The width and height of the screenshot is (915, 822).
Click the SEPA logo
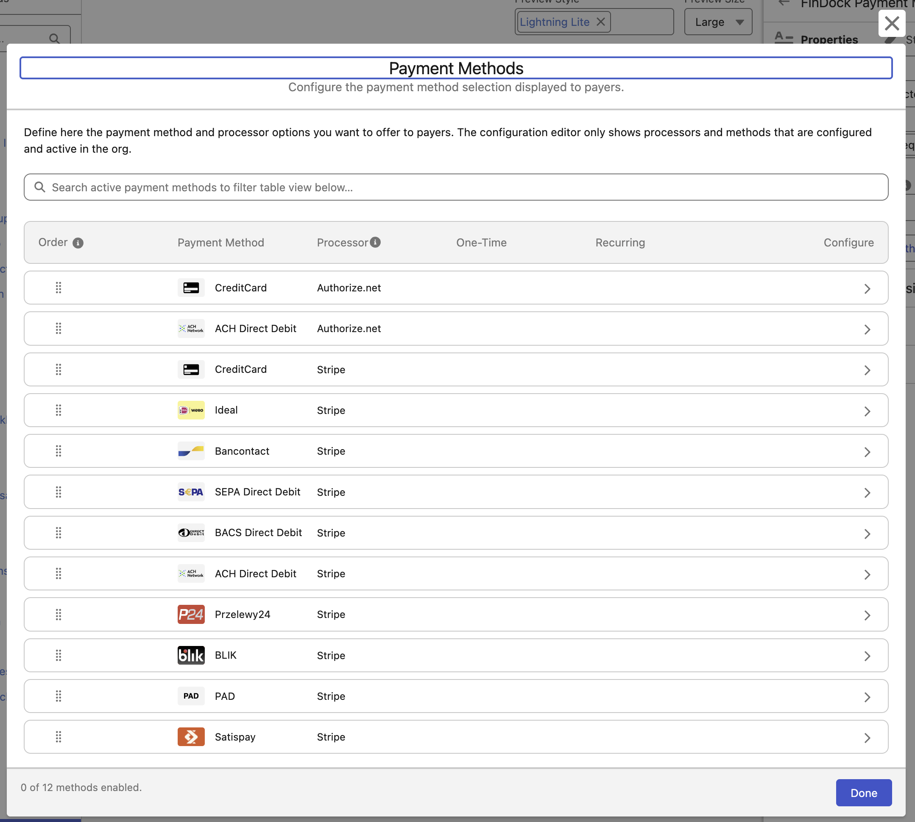tap(191, 492)
